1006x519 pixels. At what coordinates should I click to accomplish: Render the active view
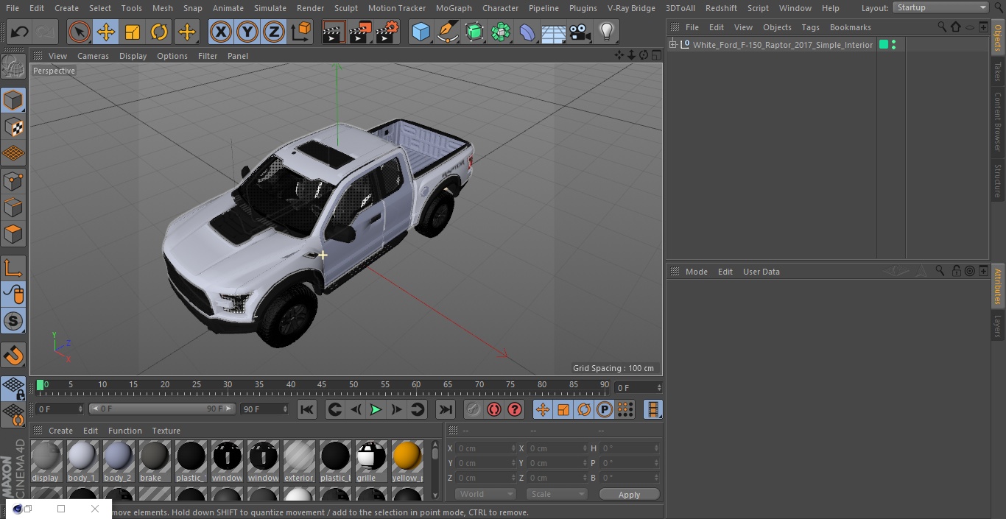(334, 32)
